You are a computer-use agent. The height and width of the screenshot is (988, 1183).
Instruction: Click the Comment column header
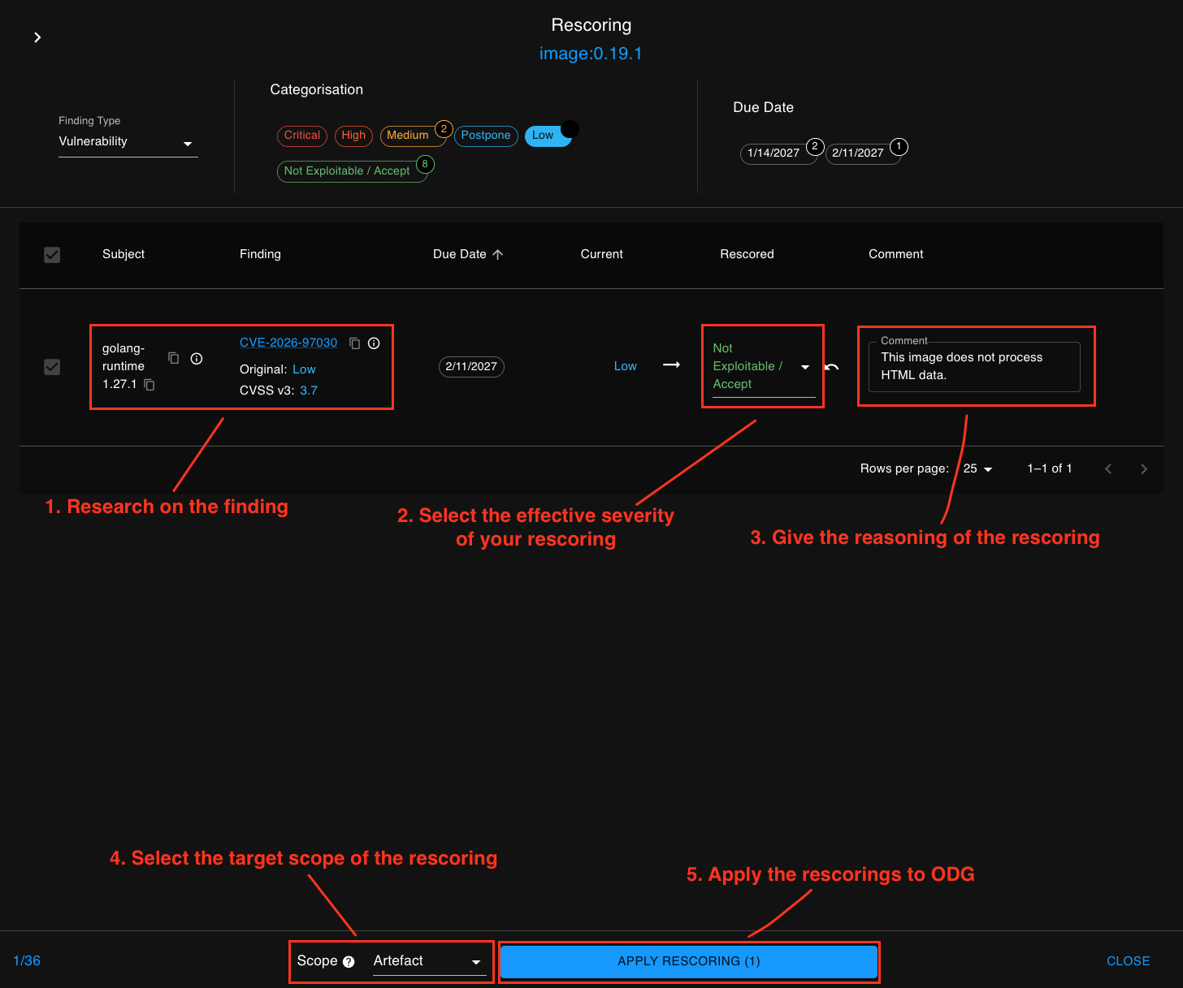[896, 254]
